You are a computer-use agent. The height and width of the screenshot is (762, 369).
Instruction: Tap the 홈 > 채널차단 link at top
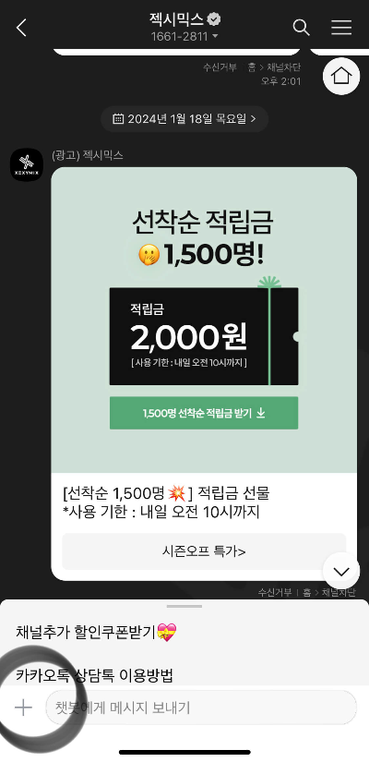coord(274,68)
